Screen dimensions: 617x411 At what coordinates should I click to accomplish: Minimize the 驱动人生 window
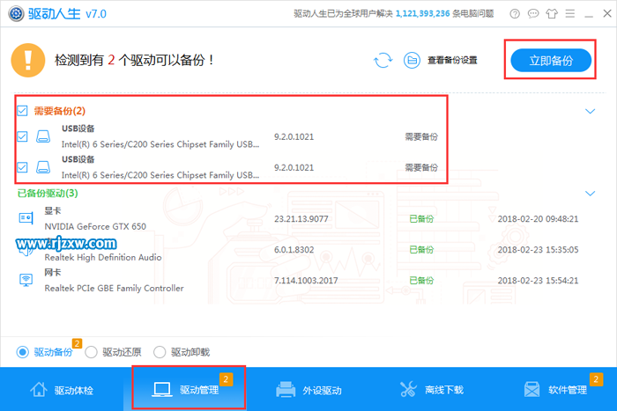coord(589,14)
